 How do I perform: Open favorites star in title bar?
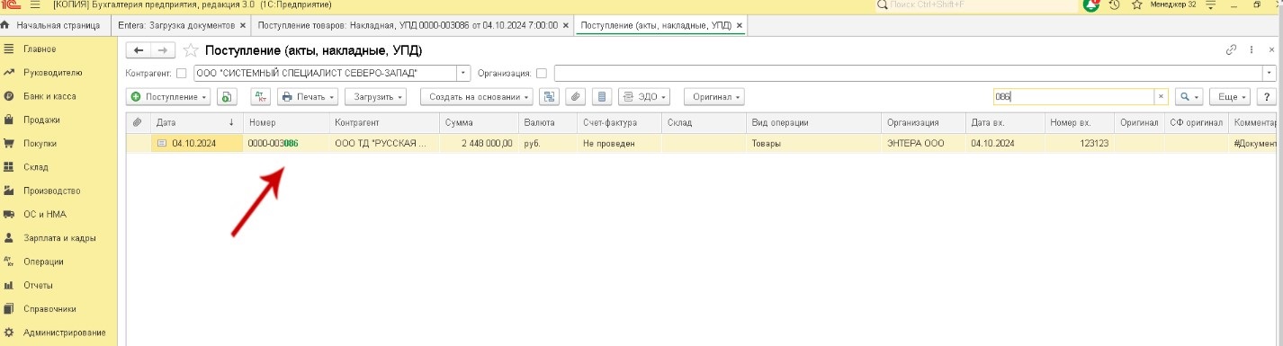pos(1137,5)
